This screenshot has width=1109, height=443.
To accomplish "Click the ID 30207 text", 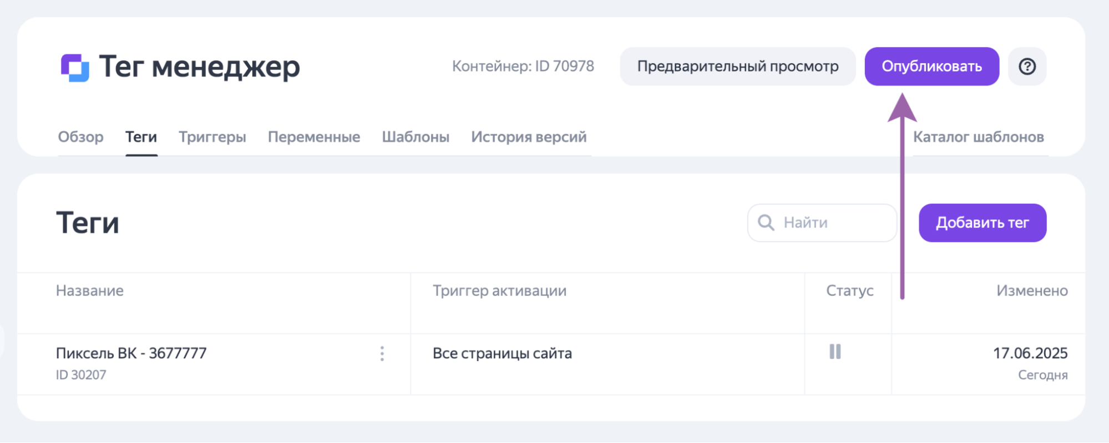I will pos(81,375).
